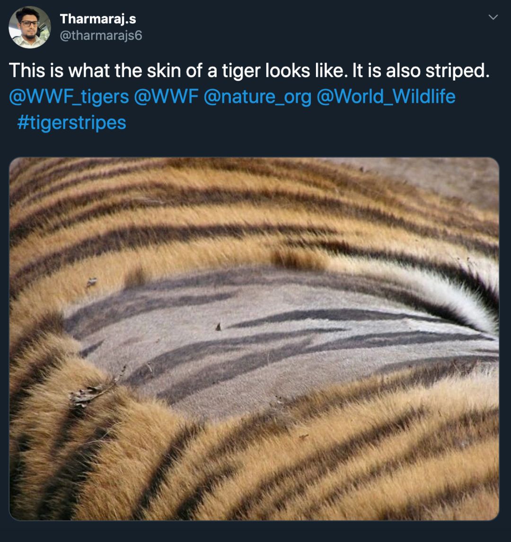Expand the tweet options chevron
The width and height of the screenshot is (511, 542).
pos(493,17)
